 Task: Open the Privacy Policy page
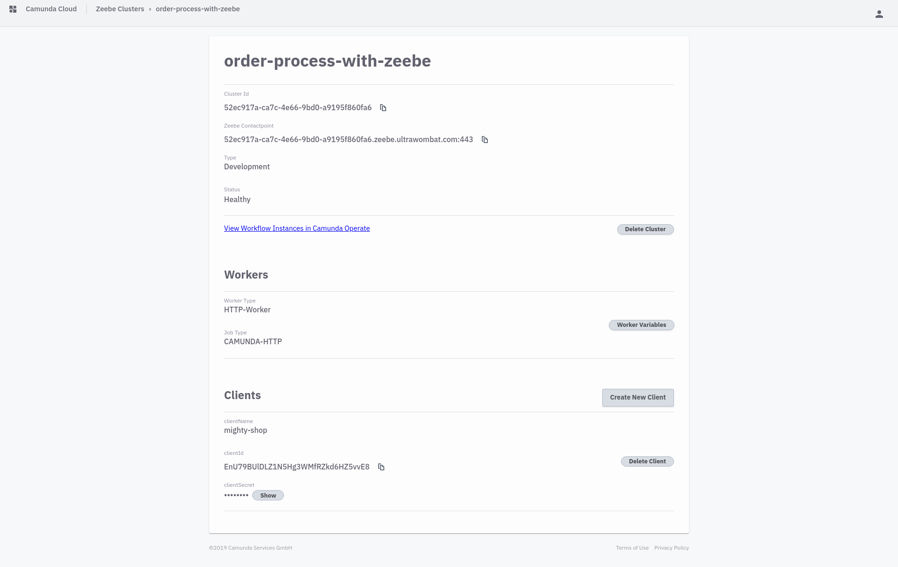[672, 548]
